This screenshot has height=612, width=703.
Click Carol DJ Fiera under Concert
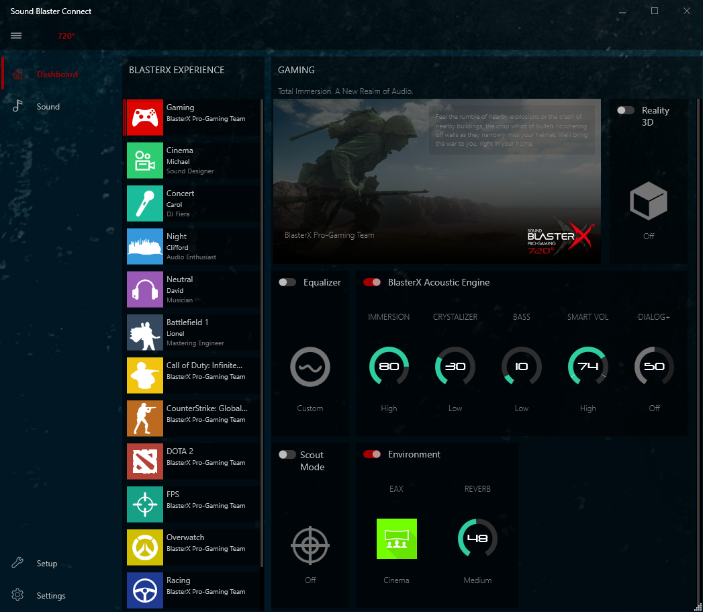[x=178, y=210]
